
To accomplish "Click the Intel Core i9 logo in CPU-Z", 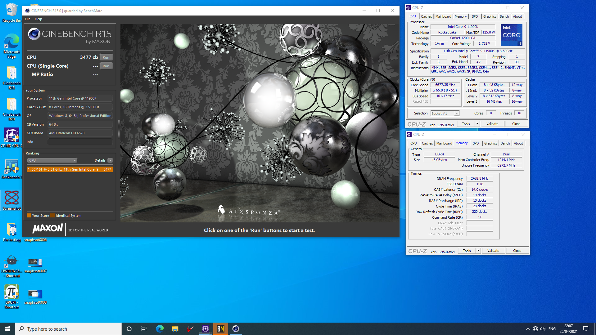I will 512,35.
